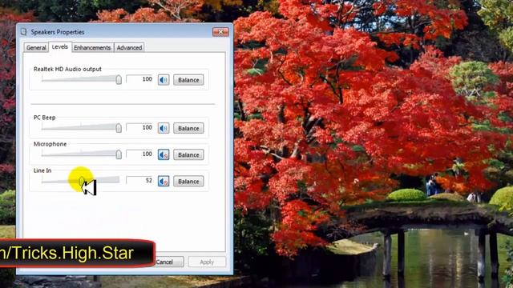Click the Microphone level value field
The width and height of the screenshot is (513, 288).
(139, 154)
